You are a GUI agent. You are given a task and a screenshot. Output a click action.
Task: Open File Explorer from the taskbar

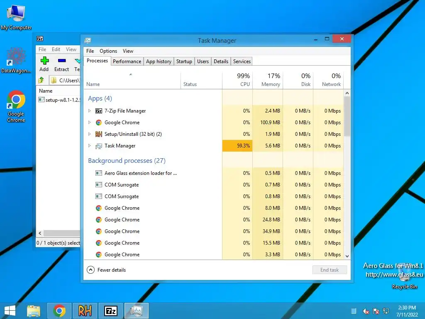pos(34,311)
